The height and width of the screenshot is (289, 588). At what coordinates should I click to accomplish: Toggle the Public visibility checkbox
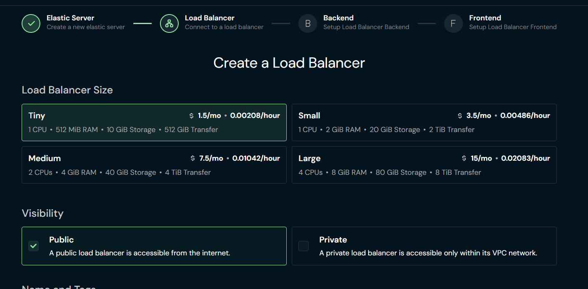click(x=34, y=246)
